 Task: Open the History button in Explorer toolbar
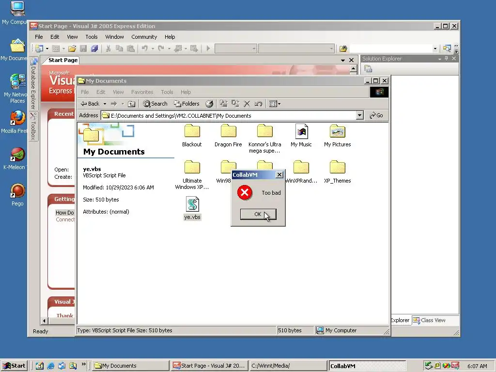point(209,104)
